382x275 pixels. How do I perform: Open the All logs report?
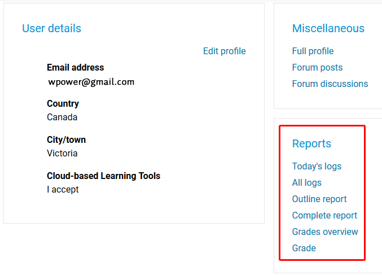pos(307,182)
